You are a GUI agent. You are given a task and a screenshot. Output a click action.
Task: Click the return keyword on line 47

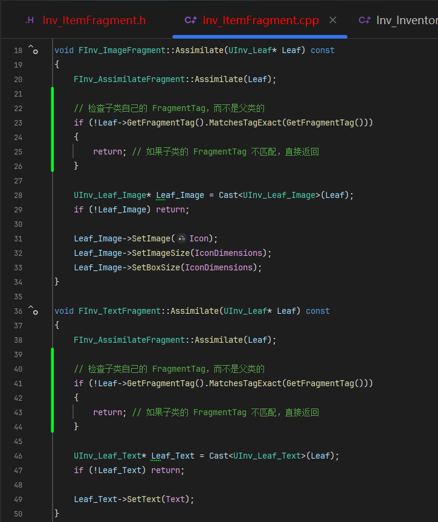(x=166, y=470)
